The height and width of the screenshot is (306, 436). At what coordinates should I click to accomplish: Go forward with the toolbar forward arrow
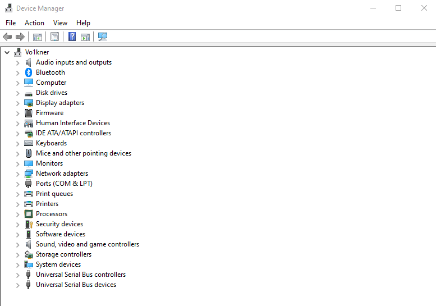tap(20, 36)
